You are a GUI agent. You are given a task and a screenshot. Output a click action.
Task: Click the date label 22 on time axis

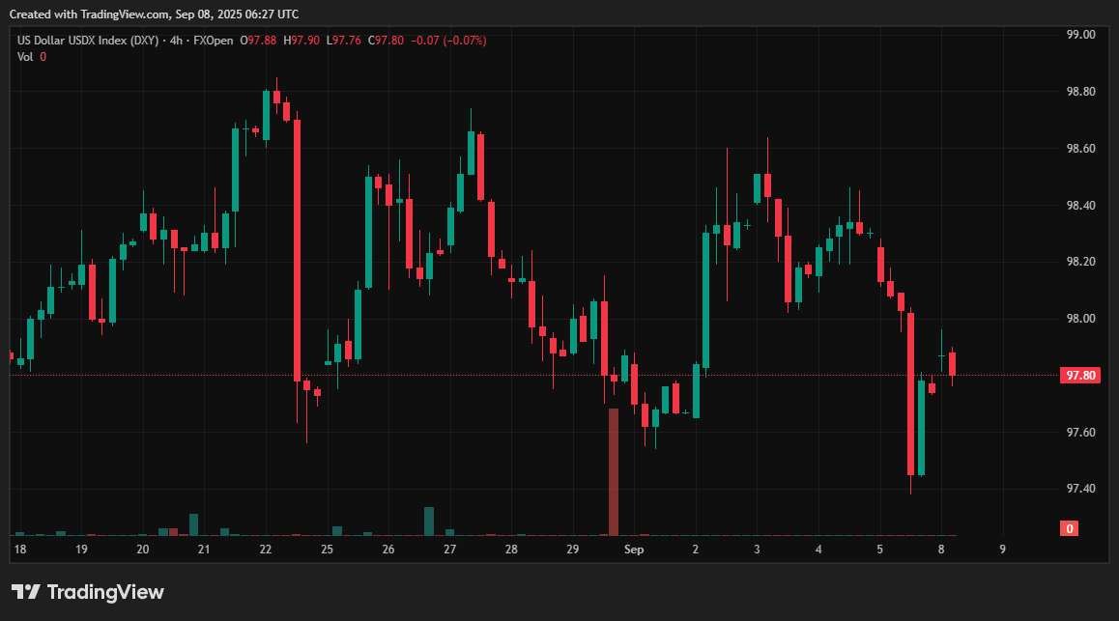[266, 549]
